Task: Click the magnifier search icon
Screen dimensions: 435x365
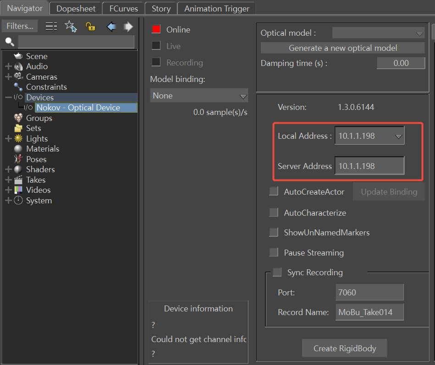Action: coord(10,42)
